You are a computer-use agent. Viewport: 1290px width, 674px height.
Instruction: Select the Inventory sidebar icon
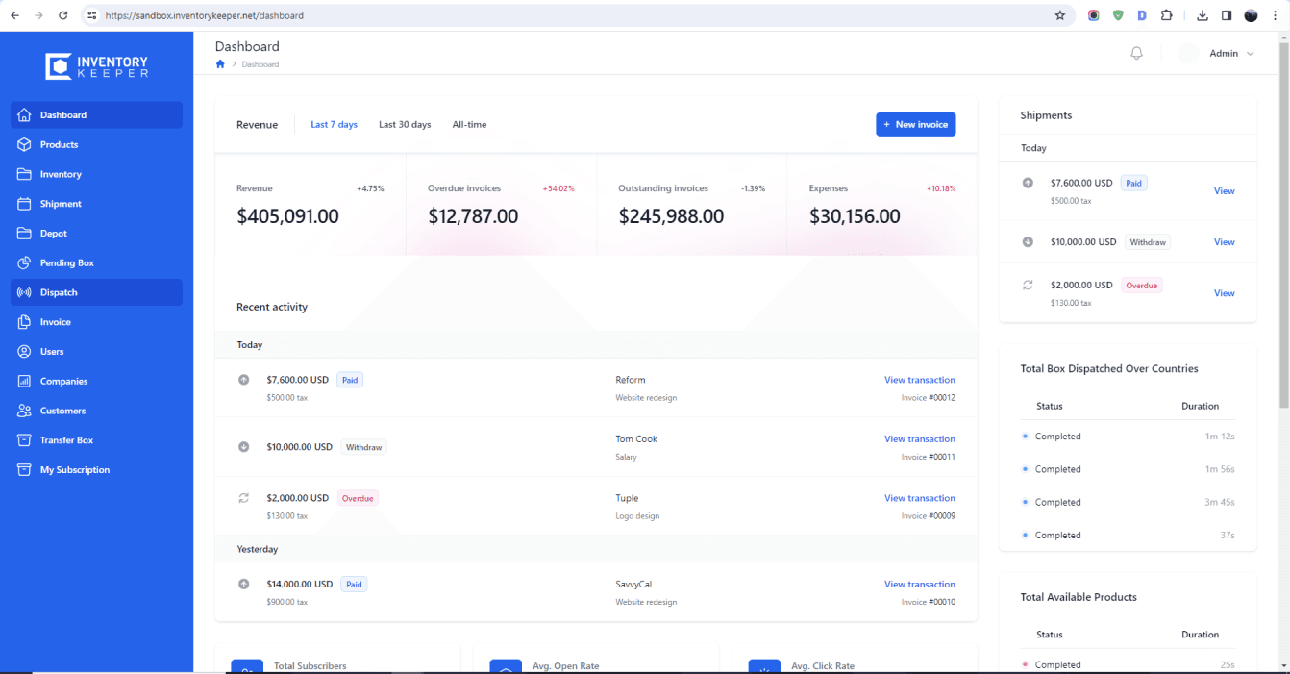[23, 174]
